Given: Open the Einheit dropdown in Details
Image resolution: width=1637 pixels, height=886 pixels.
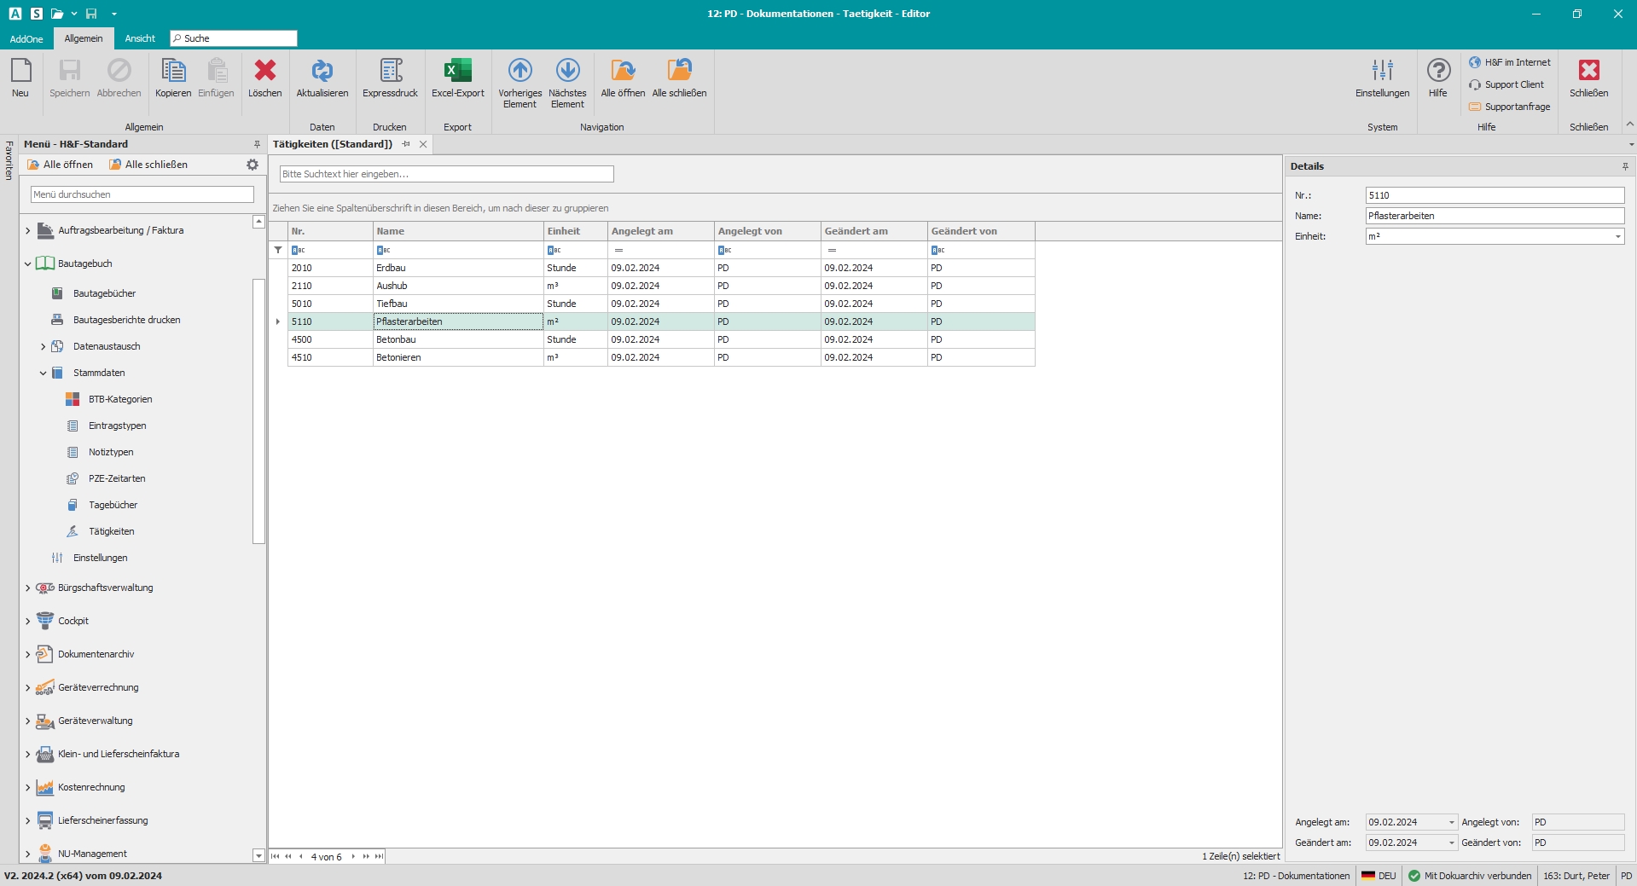Looking at the screenshot, I should pyautogui.click(x=1617, y=236).
